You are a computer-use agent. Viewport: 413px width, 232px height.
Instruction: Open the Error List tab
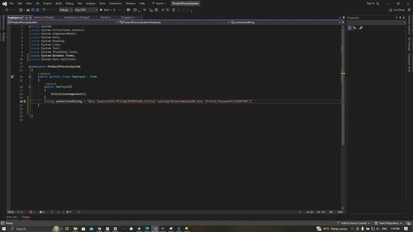tap(12, 217)
